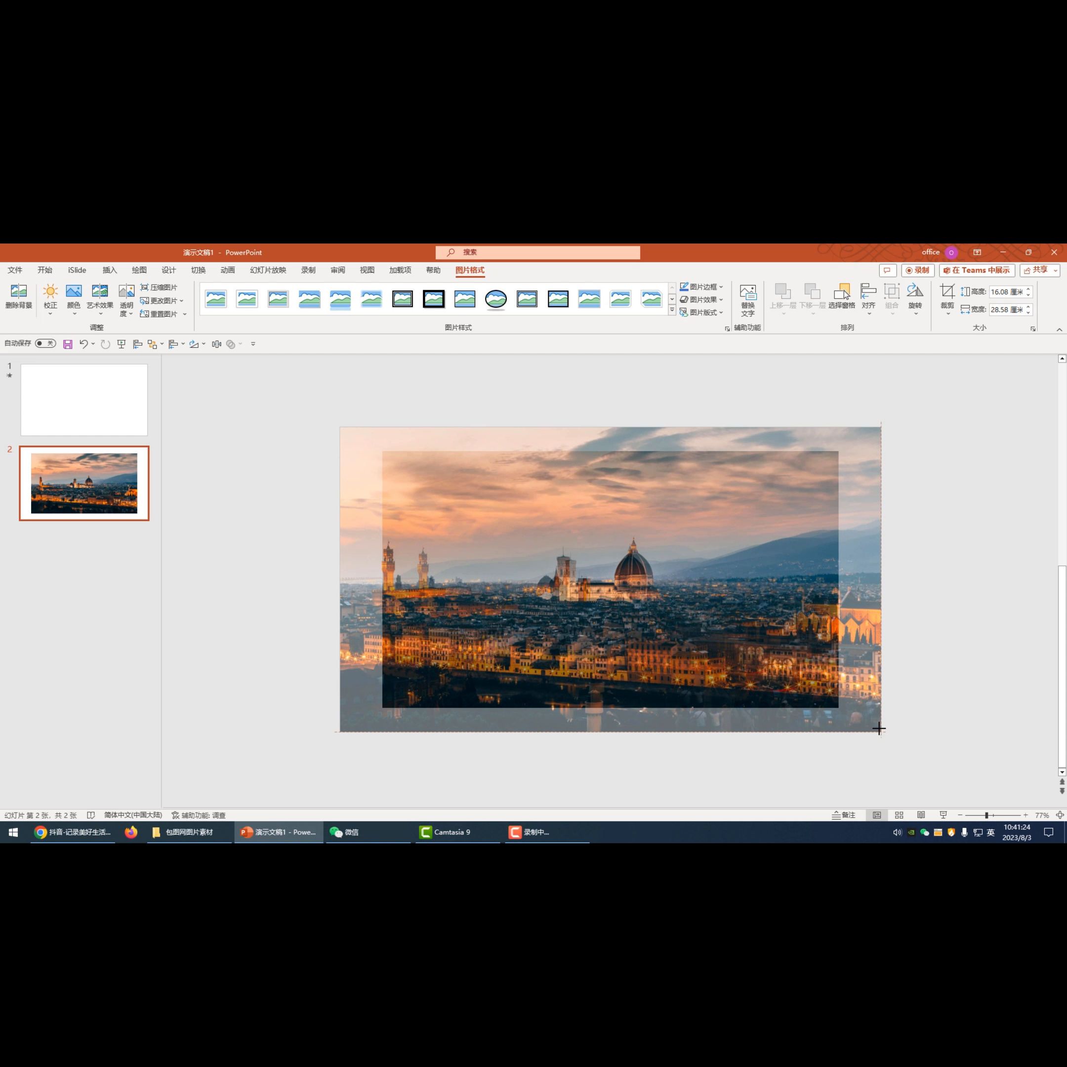The image size is (1067, 1067).
Task: Open the 校正 corrections tool
Action: coord(50,299)
